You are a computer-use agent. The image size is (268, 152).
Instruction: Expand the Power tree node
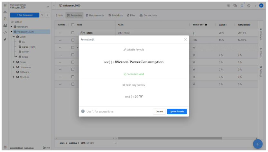tap(14, 62)
